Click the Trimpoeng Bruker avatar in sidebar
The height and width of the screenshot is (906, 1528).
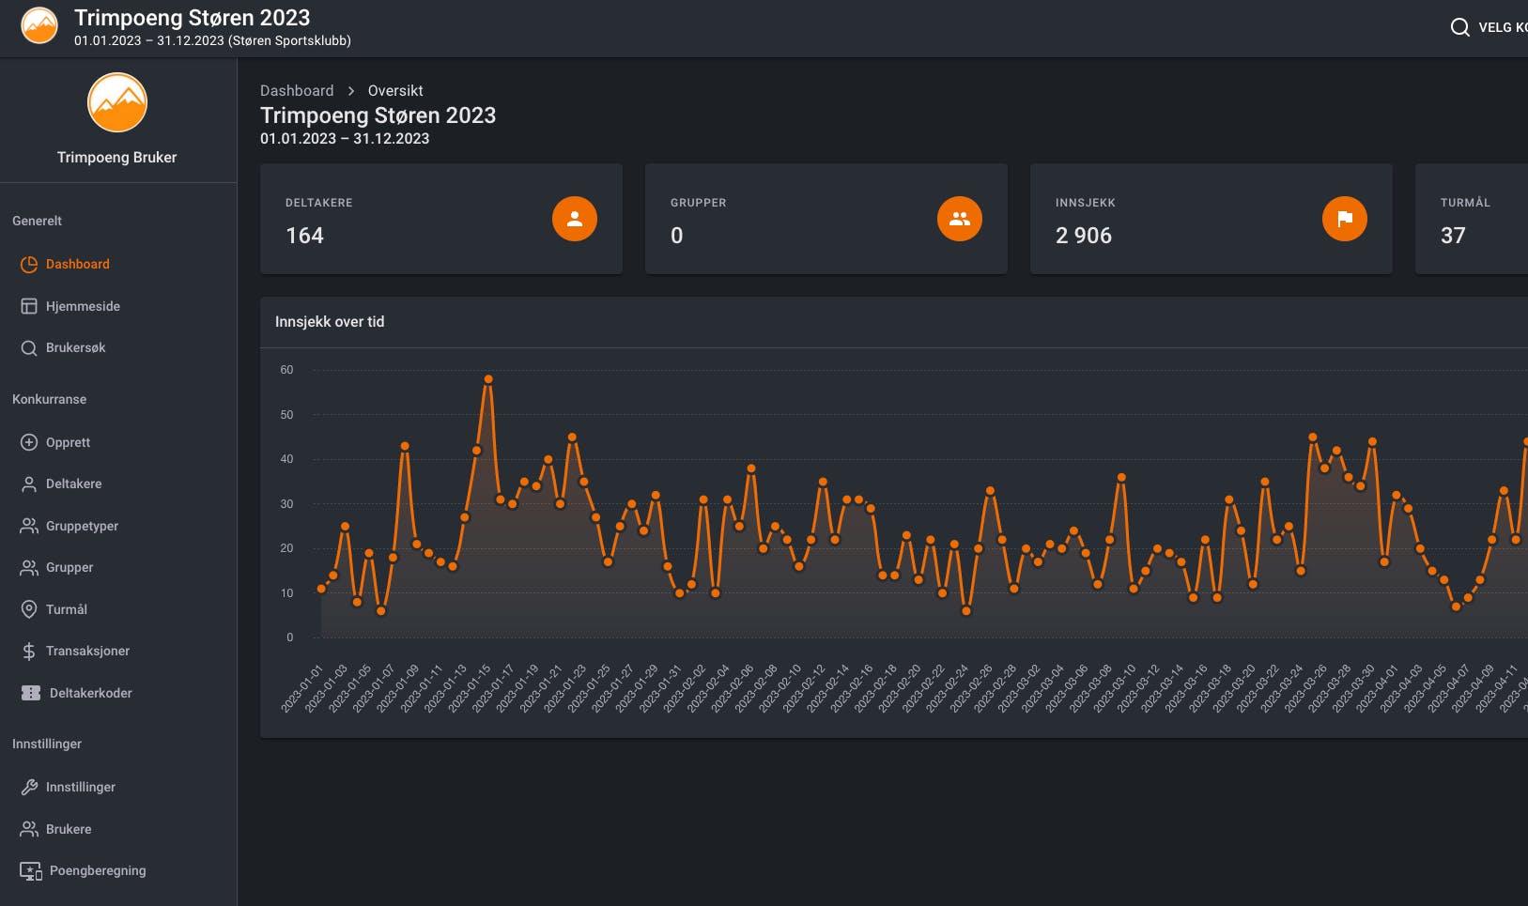[117, 103]
